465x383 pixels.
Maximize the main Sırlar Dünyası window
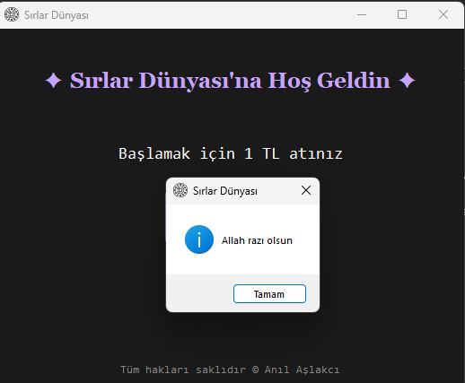[x=402, y=14]
